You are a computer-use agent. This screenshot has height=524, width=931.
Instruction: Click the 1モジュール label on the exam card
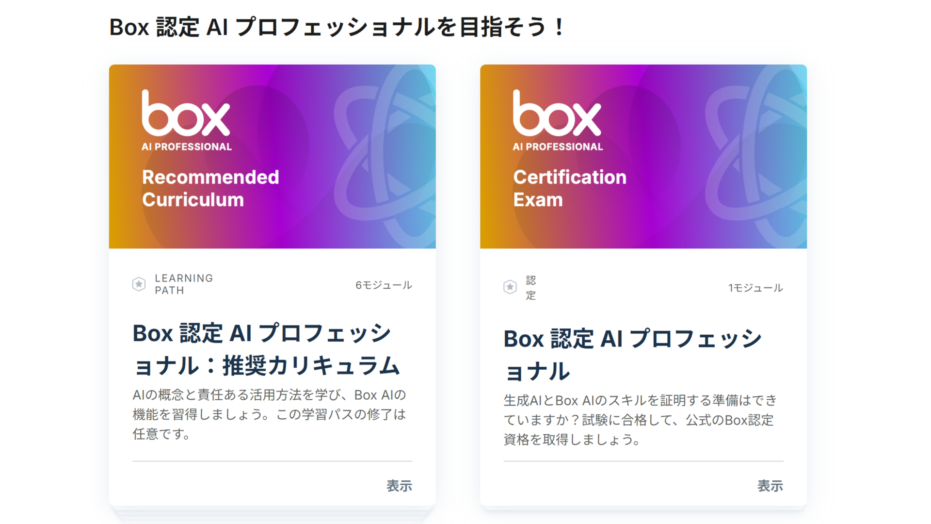[754, 287]
